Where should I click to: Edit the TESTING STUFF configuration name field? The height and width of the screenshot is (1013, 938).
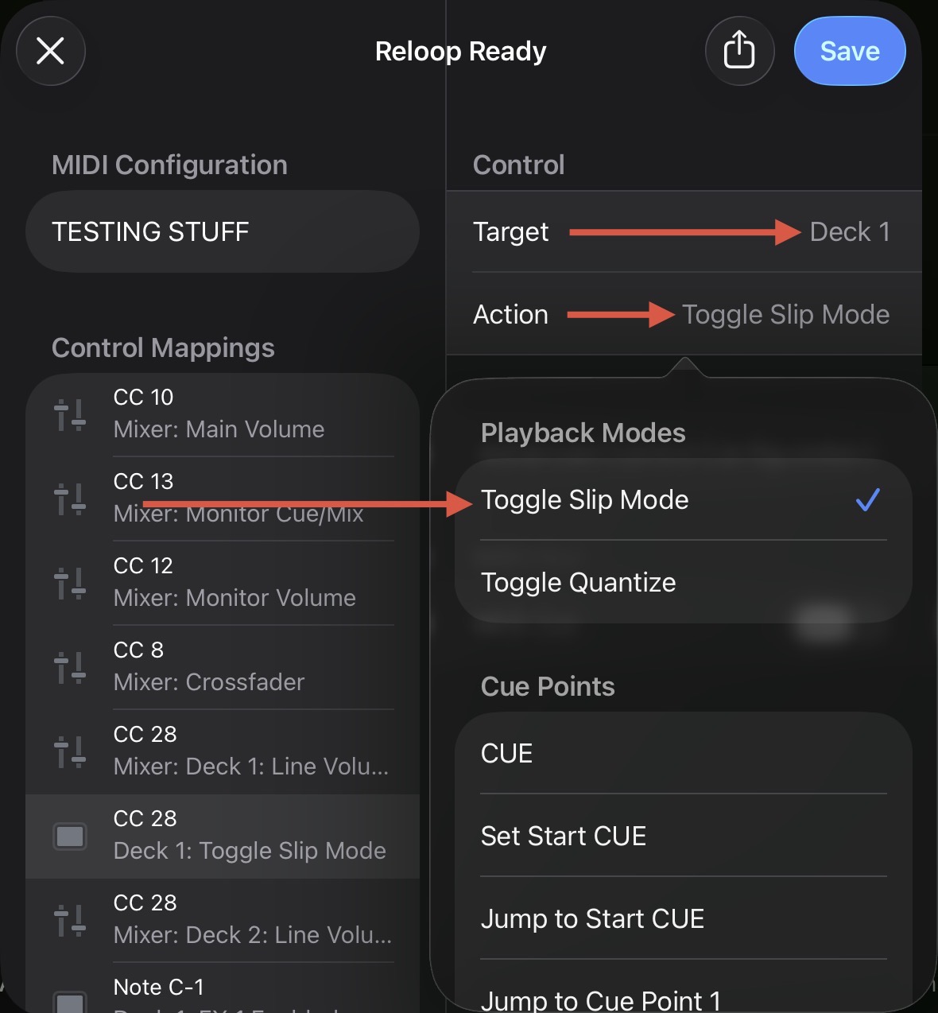click(223, 231)
